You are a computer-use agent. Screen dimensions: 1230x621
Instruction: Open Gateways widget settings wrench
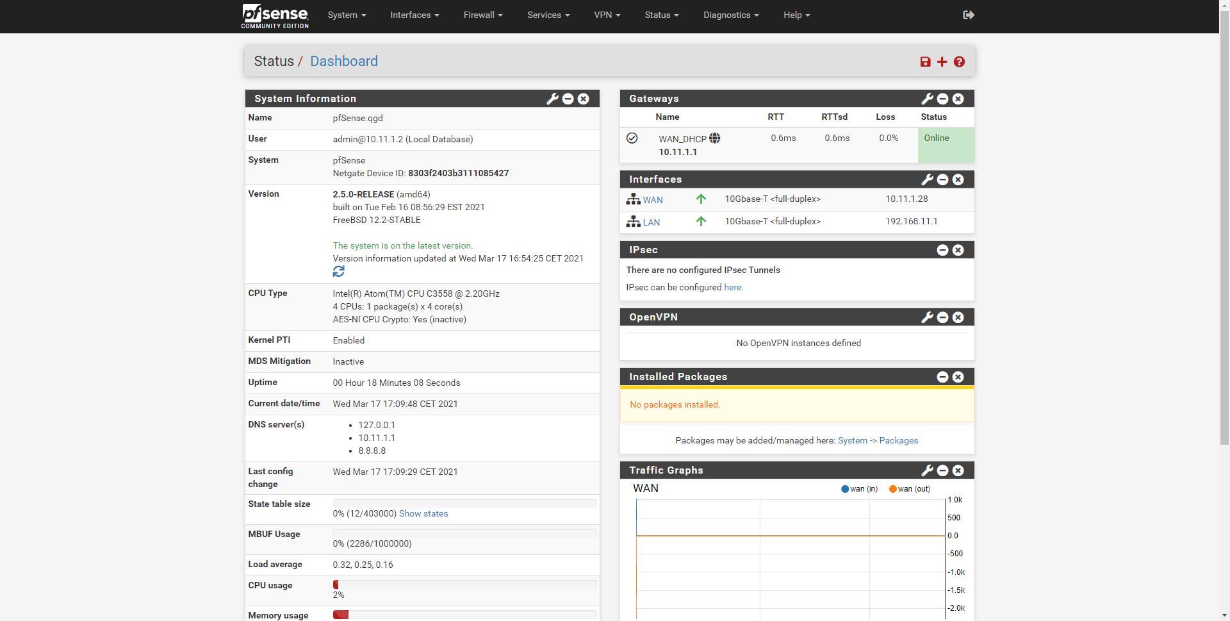927,99
